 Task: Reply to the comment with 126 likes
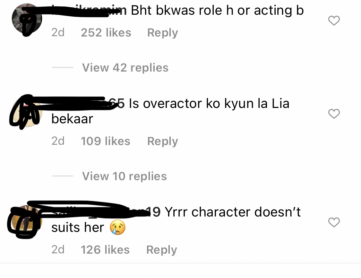tap(162, 250)
